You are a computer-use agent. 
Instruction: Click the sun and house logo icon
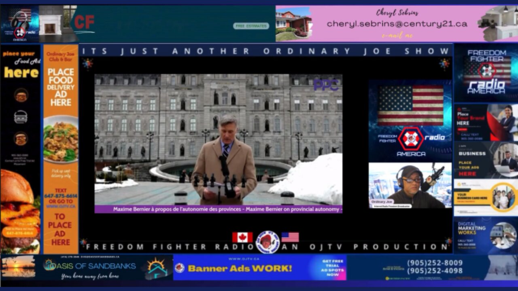pos(157,268)
